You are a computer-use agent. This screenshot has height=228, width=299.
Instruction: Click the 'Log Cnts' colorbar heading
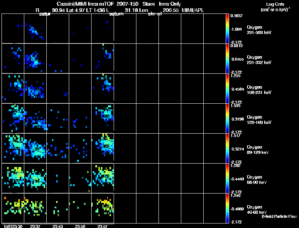pyautogui.click(x=275, y=4)
